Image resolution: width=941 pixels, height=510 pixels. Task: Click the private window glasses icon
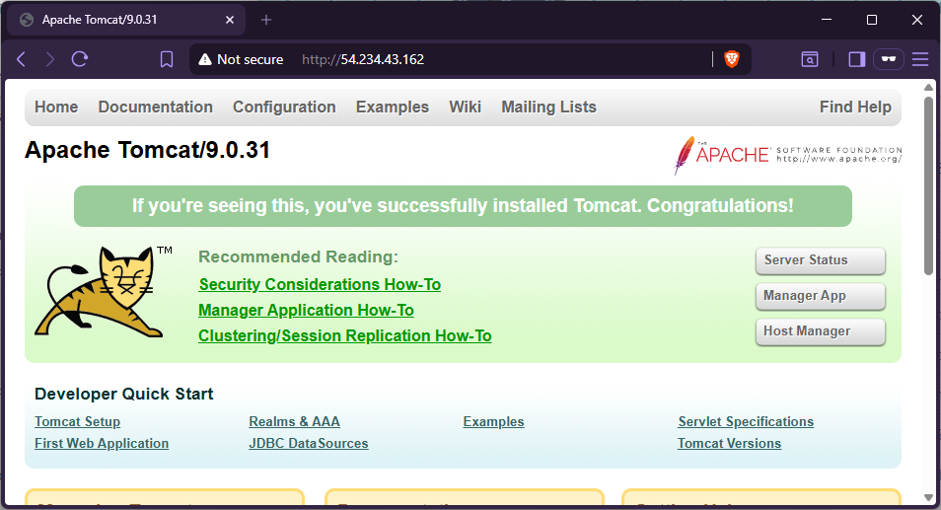coord(889,59)
